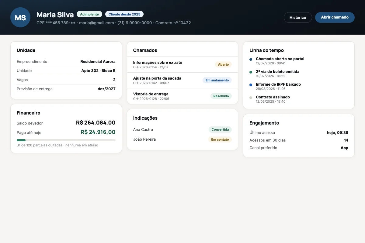The width and height of the screenshot is (365, 243).
Task: Click the paid installments progress bar
Action: (x=66, y=140)
